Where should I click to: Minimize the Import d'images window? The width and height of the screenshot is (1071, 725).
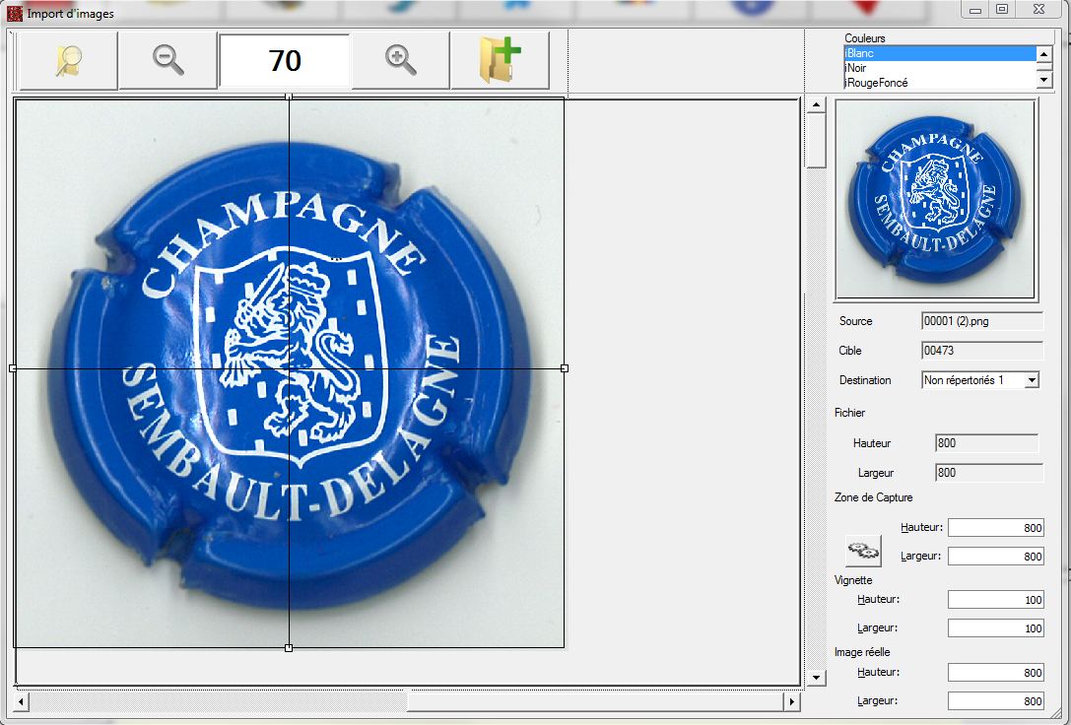[x=975, y=10]
